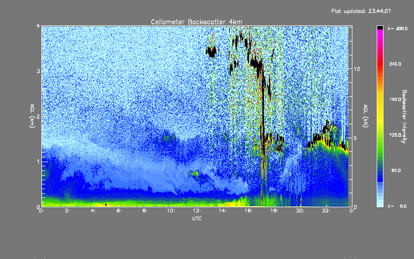Select the '2:' time axis tick label
414x259 pixels.
(x=68, y=211)
